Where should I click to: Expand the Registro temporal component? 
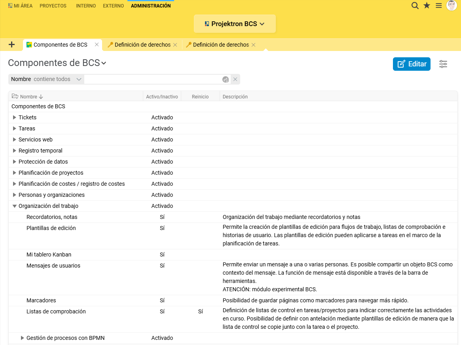click(x=14, y=151)
